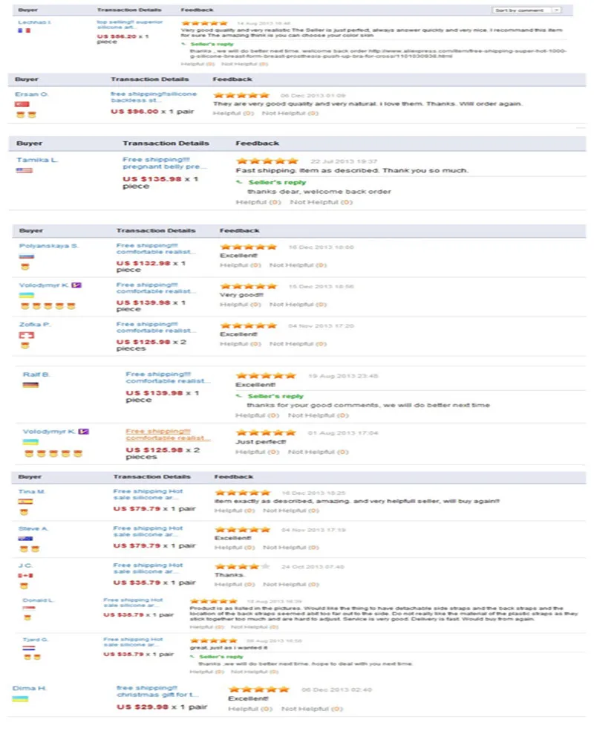The height and width of the screenshot is (743, 594).
Task: Click Ersan O.'s Turkey flag icon
Action: click(22, 104)
